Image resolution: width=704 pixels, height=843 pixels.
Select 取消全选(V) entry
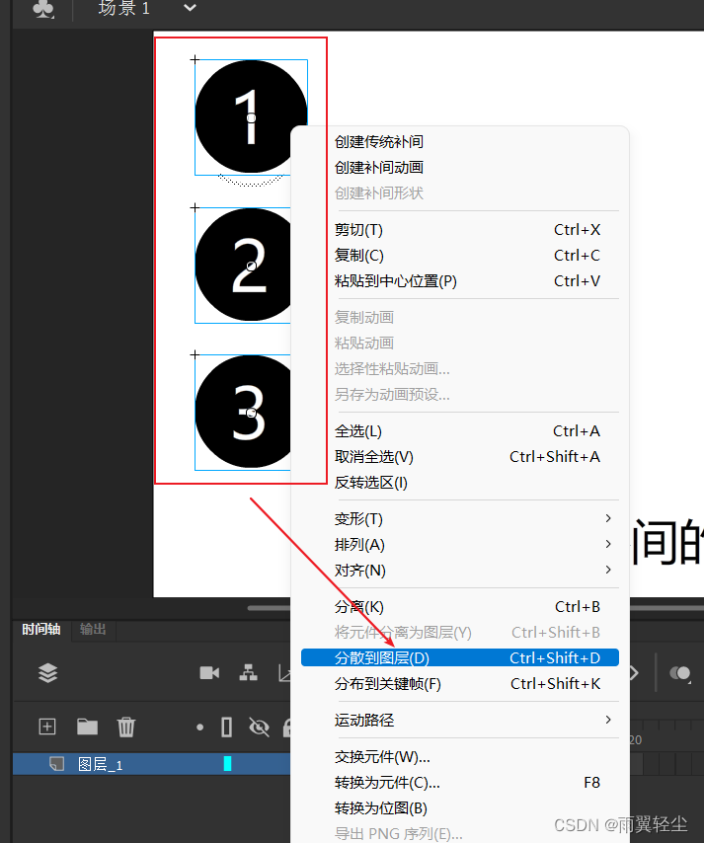pyautogui.click(x=460, y=457)
